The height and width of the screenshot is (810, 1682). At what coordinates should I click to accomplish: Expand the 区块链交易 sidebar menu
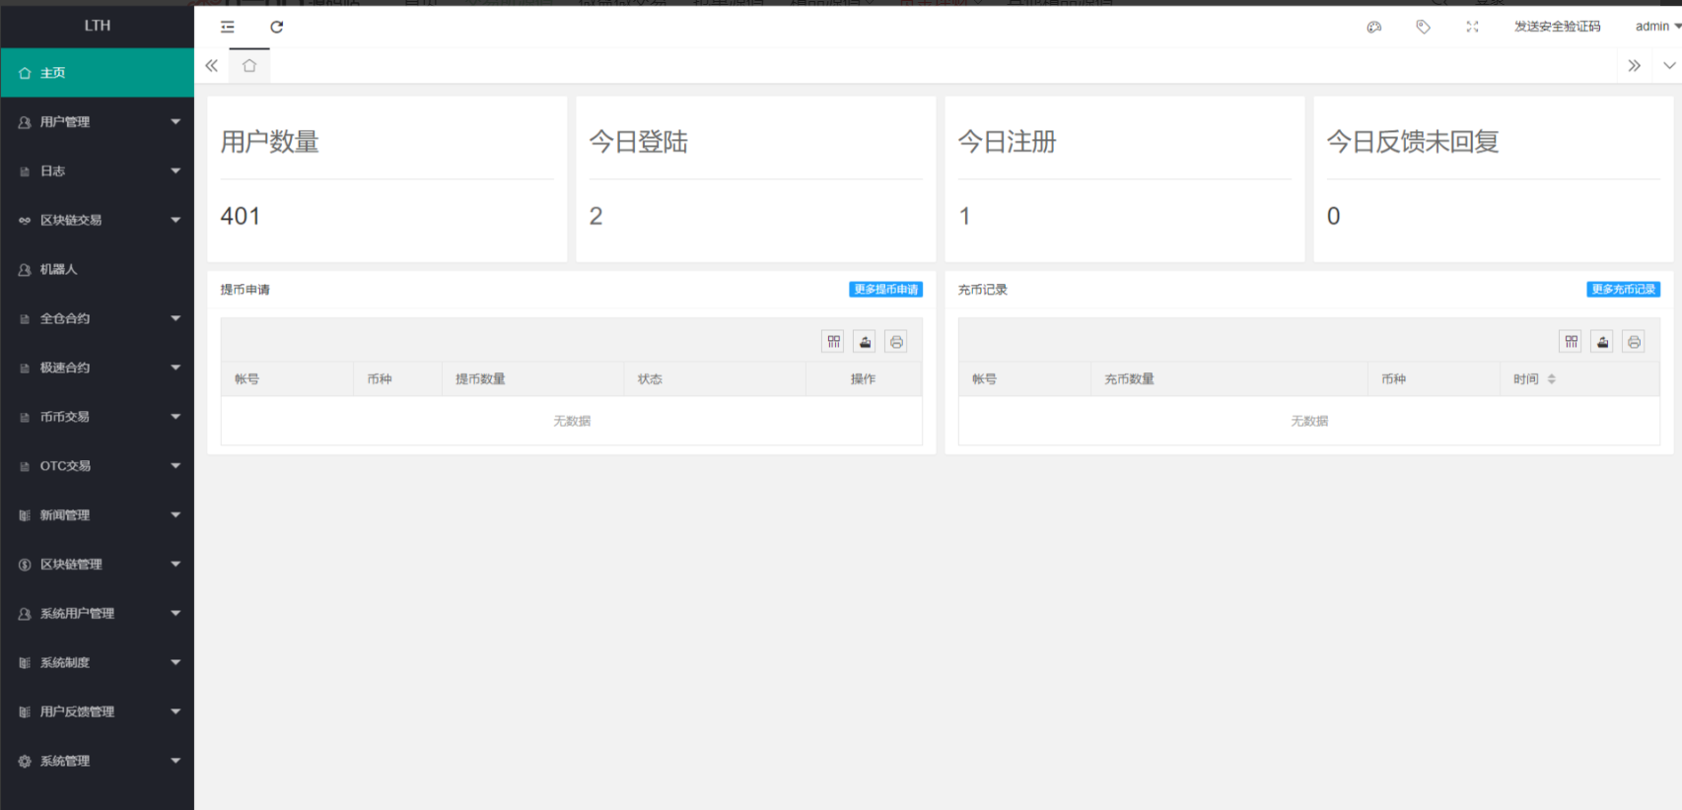[97, 220]
